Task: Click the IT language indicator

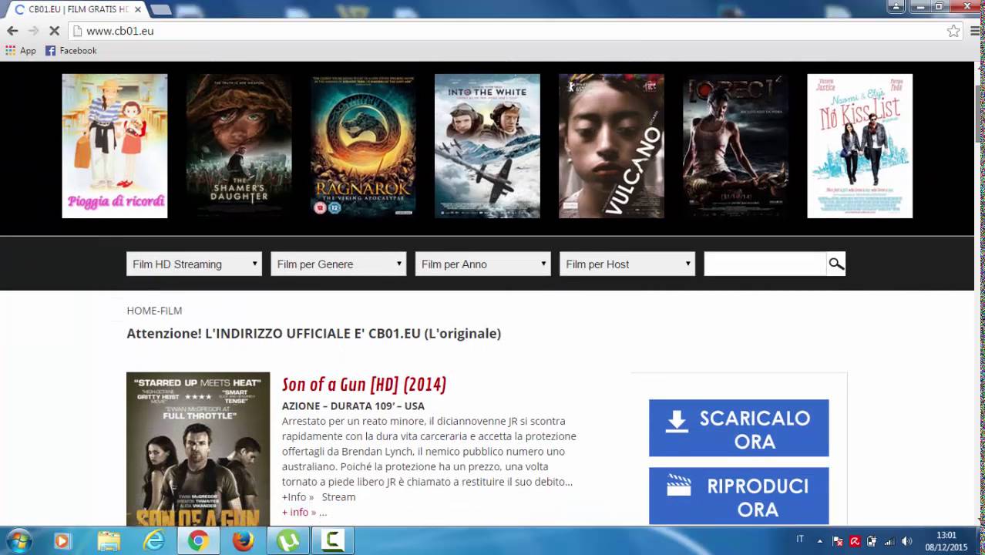Action: (800, 540)
